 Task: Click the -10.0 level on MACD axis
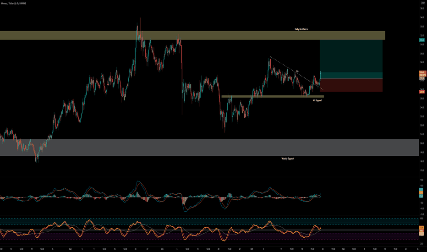pos(422,208)
